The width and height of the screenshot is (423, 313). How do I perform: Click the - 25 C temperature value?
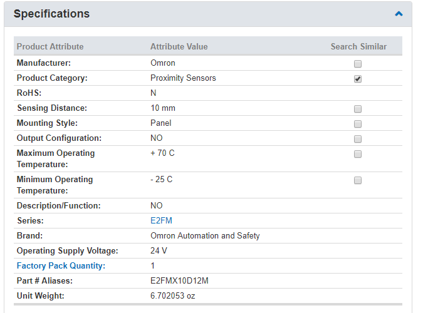coord(161,179)
